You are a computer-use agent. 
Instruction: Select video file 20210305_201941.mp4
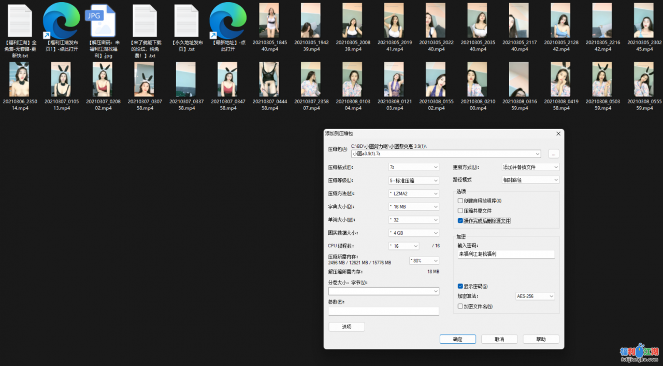(x=394, y=21)
